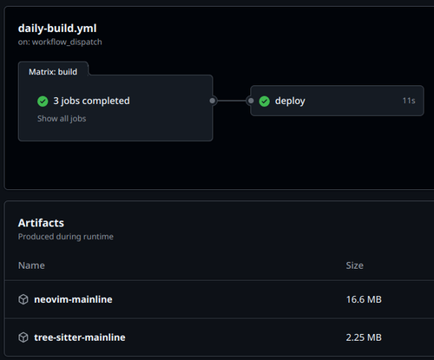Screen dimensions: 434x360
Task: Click the daily-build.yml workflow title
Action: (57, 29)
